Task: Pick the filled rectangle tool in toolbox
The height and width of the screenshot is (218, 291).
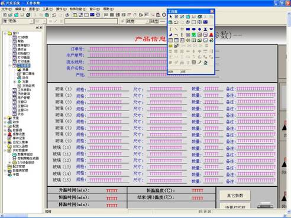Action: tap(188, 29)
